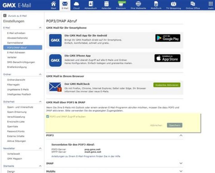Open the Start home icon
This screenshot has width=215, height=173.
click(x=53, y=4)
